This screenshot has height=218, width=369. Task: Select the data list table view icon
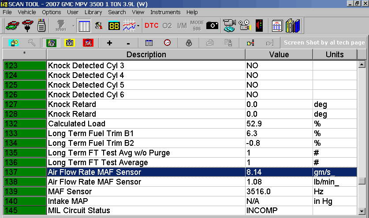coord(84,26)
